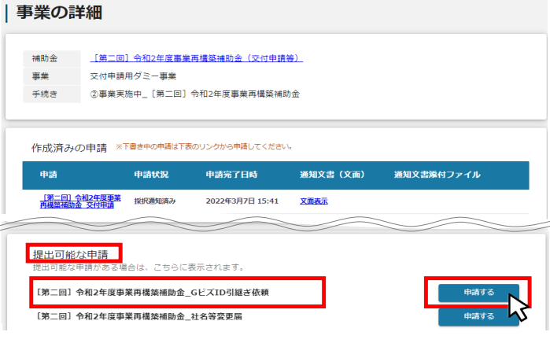Click the GビズID引継ぎ依頼 row text
550x343 pixels.
tap(153, 292)
